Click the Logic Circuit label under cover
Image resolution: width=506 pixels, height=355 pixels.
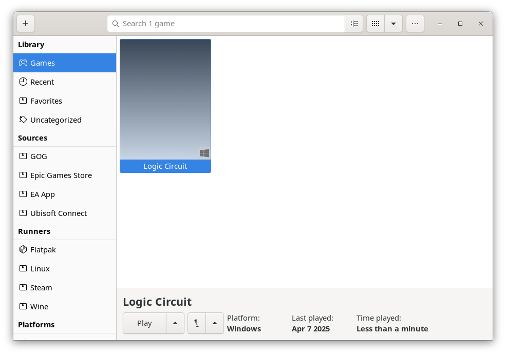(x=165, y=166)
